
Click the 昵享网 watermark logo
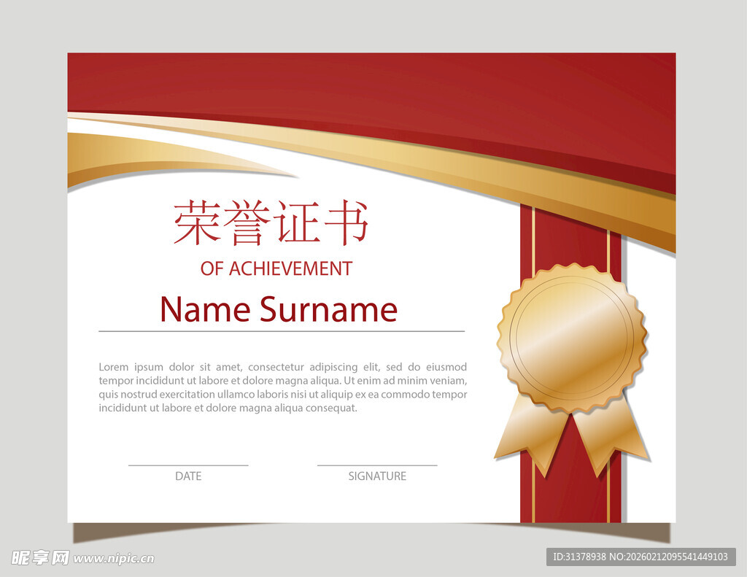pyautogui.click(x=40, y=558)
